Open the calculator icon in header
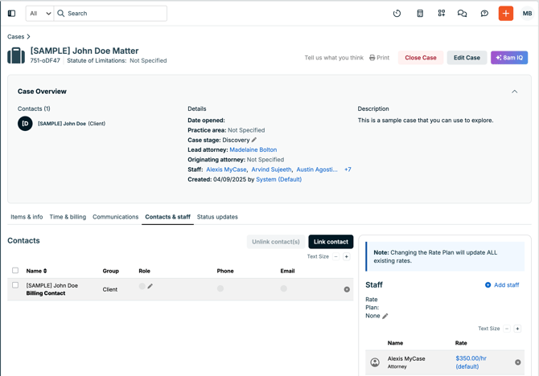The height and width of the screenshot is (376, 539). pyautogui.click(x=419, y=14)
